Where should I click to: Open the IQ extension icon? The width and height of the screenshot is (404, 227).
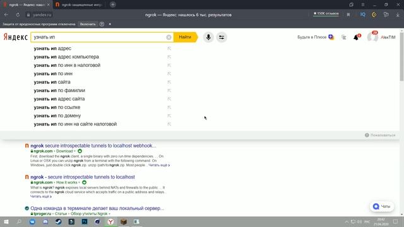point(362,15)
